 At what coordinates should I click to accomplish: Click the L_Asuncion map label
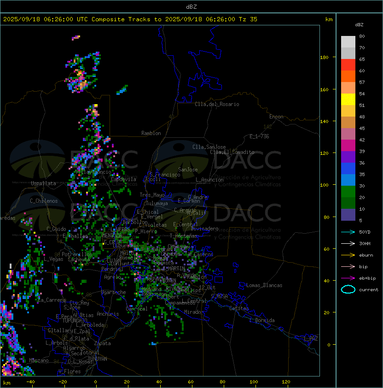coord(209,180)
